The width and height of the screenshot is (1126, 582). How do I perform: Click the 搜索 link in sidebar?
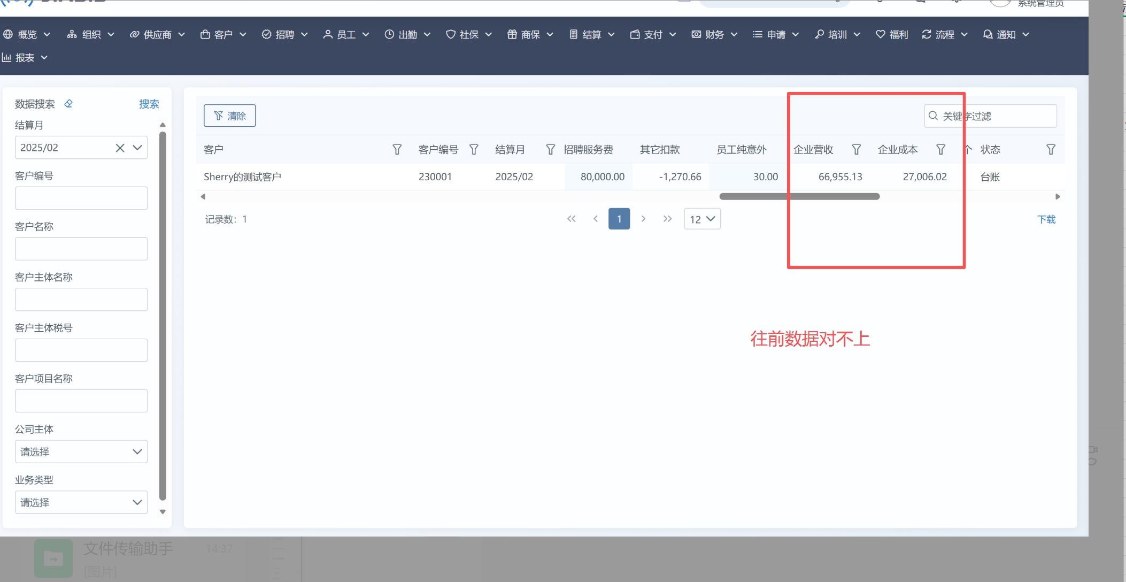[x=149, y=104]
